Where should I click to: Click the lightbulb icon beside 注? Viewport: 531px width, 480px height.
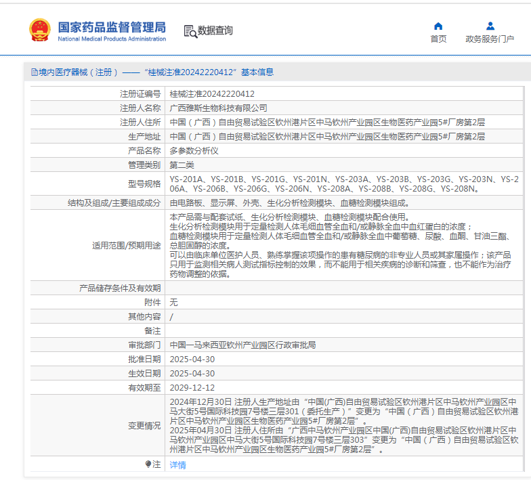tap(148, 464)
